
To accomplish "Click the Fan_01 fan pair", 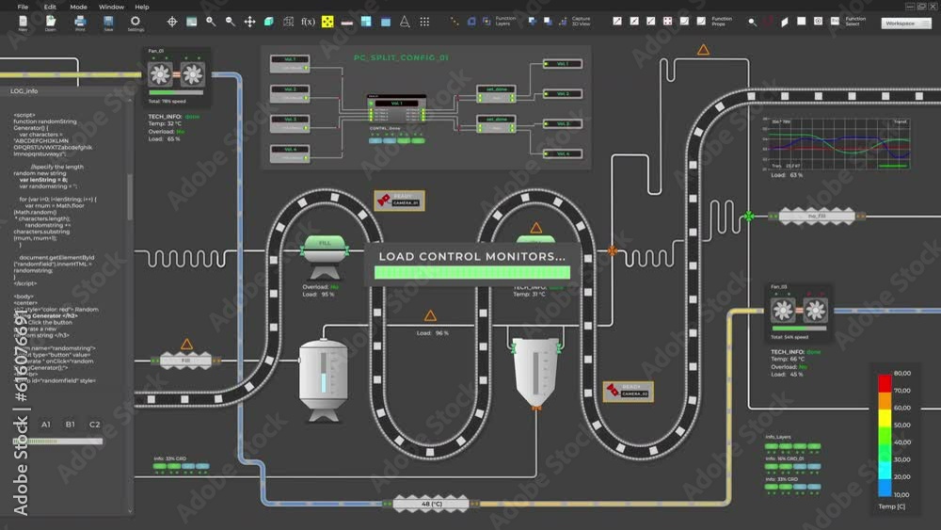I will [176, 74].
